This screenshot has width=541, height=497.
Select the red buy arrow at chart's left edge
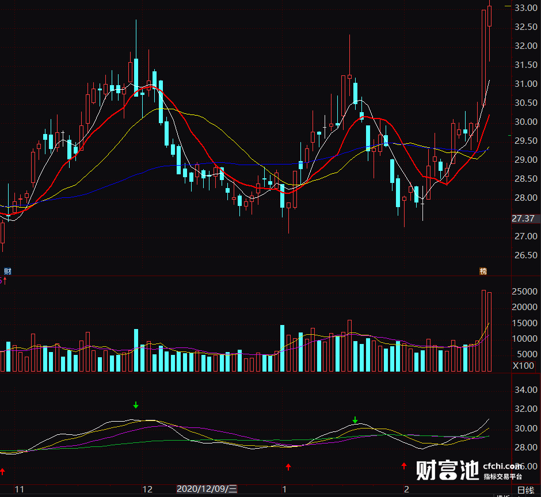(x=2, y=472)
